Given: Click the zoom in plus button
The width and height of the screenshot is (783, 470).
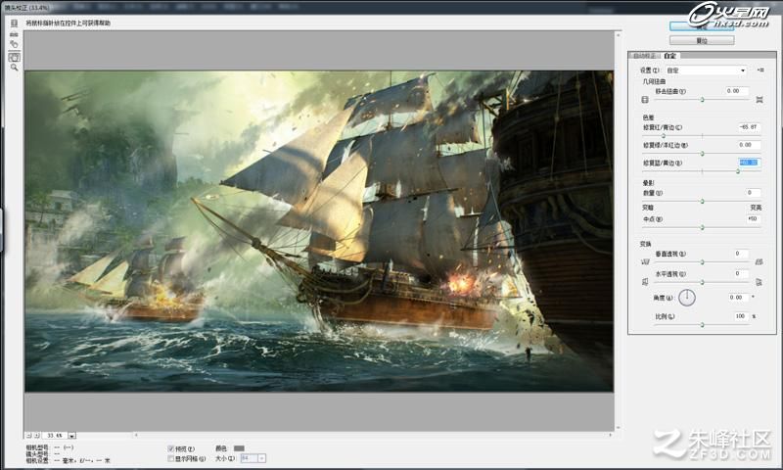Looking at the screenshot, I should (x=36, y=436).
